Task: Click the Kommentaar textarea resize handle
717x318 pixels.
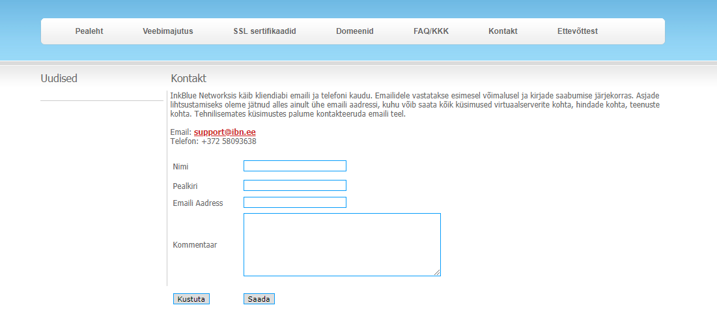Action: (x=437, y=272)
